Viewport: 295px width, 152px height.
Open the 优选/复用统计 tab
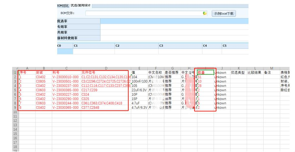point(81,6)
